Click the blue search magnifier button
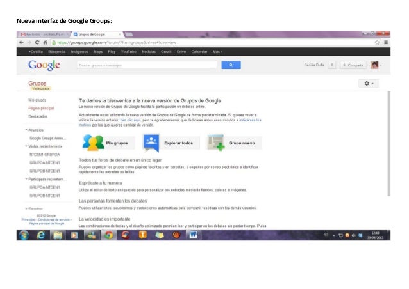This screenshot has height=289, width=409. (x=231, y=65)
